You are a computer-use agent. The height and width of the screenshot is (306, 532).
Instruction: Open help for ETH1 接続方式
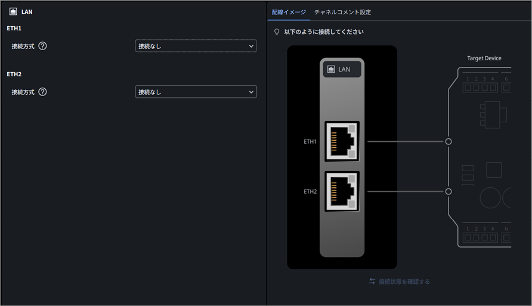click(x=42, y=46)
